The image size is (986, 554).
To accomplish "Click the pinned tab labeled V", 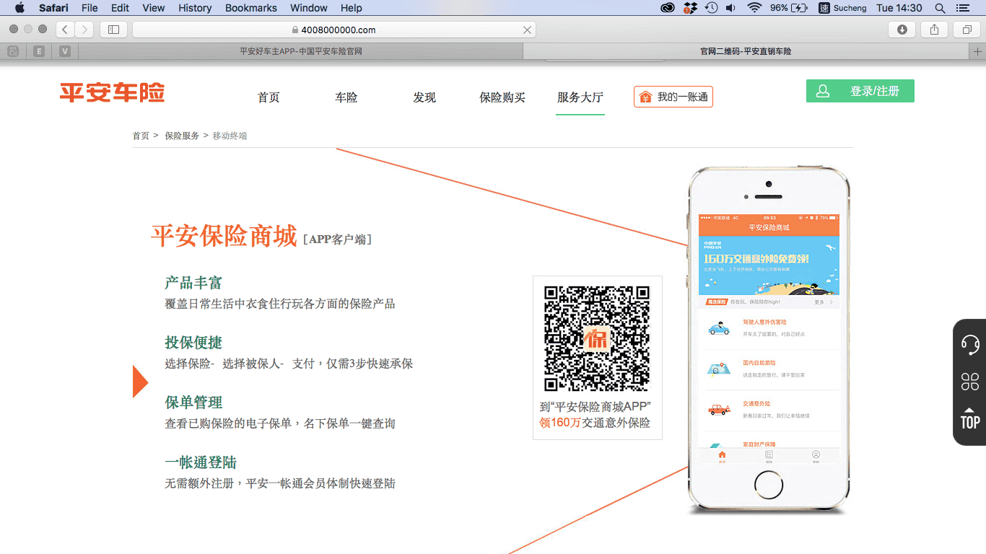I will 65,51.
